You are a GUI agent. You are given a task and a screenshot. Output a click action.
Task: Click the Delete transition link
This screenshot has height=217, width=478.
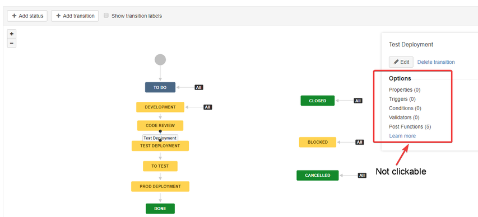(x=436, y=62)
